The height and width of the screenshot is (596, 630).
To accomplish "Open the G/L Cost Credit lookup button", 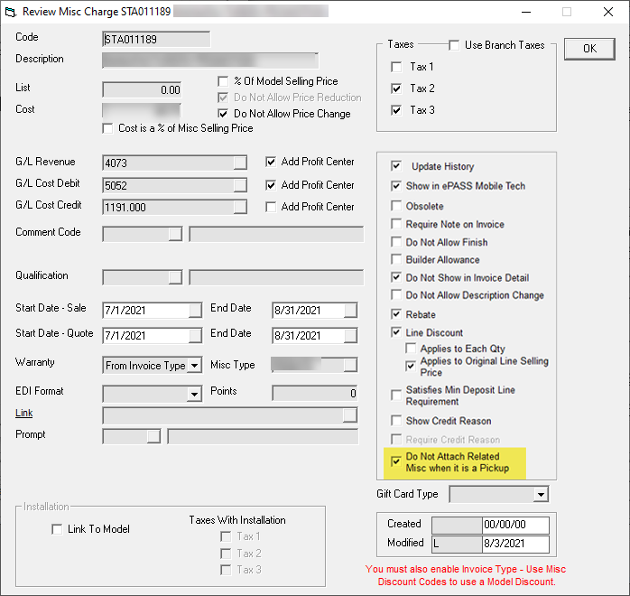I will pos(240,207).
